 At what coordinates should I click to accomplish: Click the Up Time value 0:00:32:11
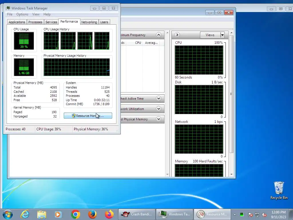pos(102,100)
